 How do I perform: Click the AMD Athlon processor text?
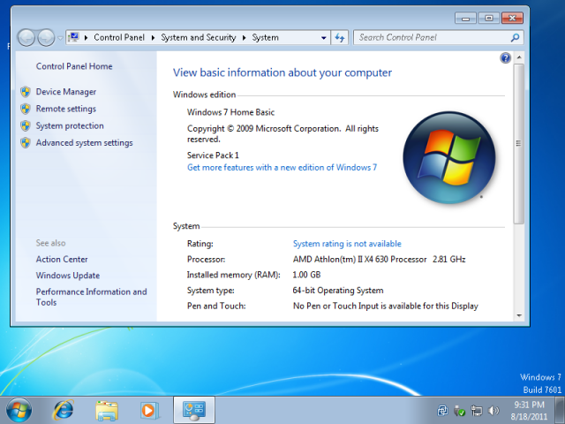[x=379, y=260]
